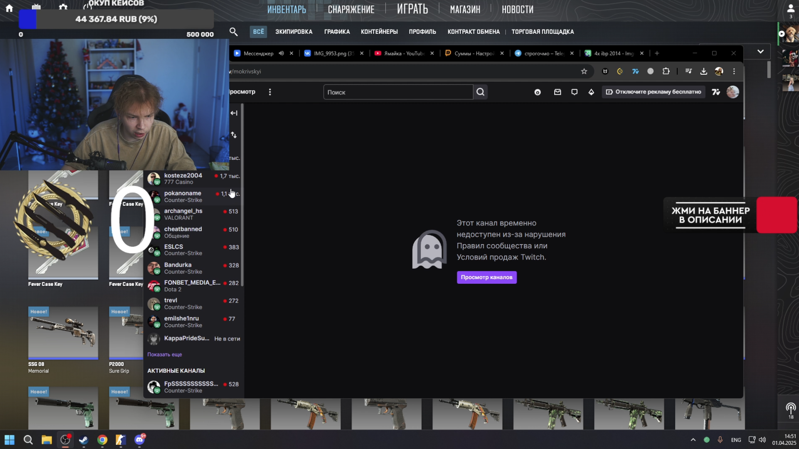Select the ЭКИПИРОВКА inventory tab

tap(294, 32)
